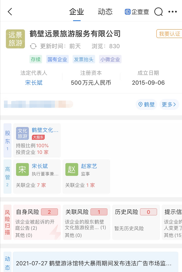Tap the green 宋 avatar
Image resolution: width=182 pixels, height=272 pixels.
22,170
